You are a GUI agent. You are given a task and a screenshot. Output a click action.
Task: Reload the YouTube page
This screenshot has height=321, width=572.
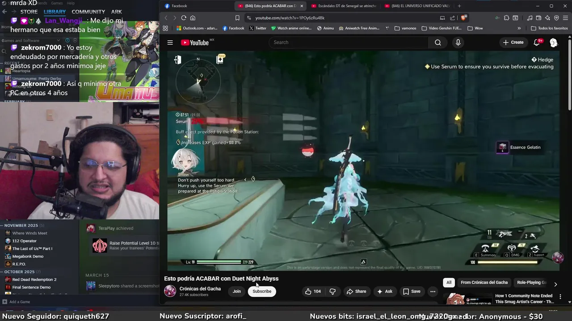click(x=184, y=18)
